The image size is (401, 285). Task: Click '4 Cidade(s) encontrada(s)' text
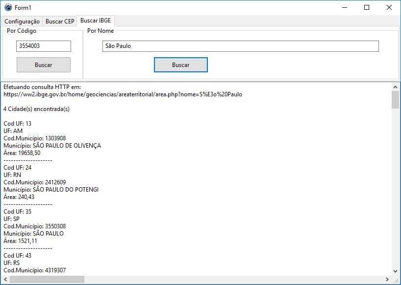click(x=36, y=109)
